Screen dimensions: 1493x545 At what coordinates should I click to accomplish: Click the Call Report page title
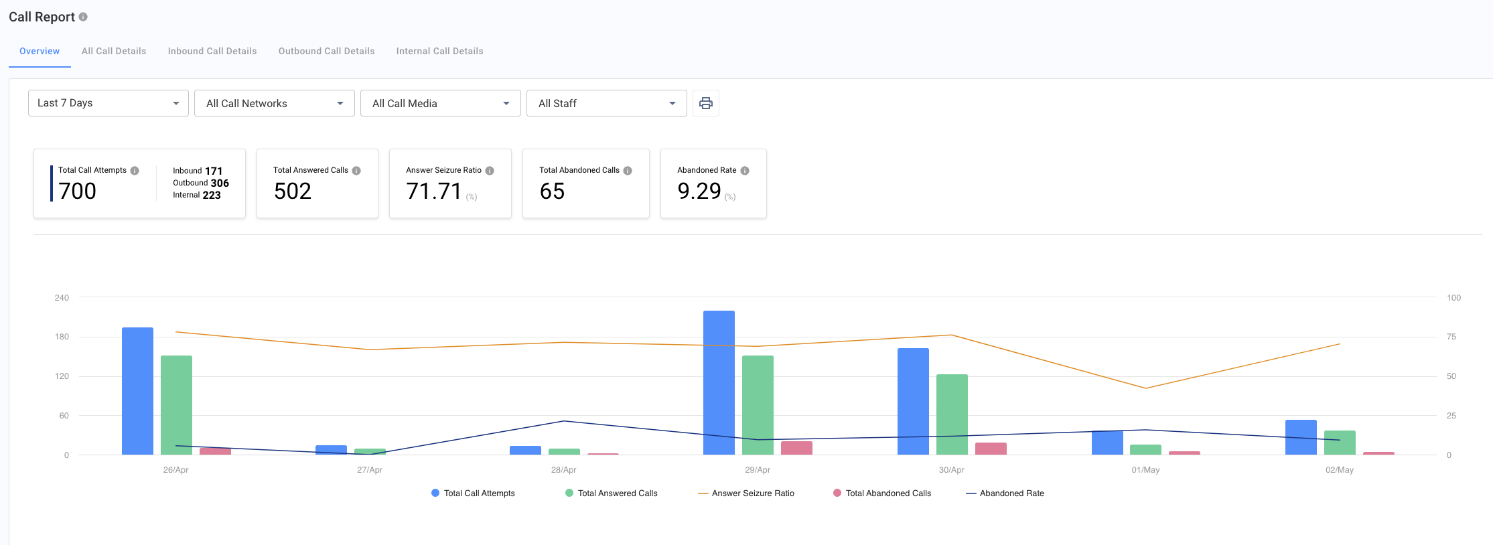click(x=42, y=17)
